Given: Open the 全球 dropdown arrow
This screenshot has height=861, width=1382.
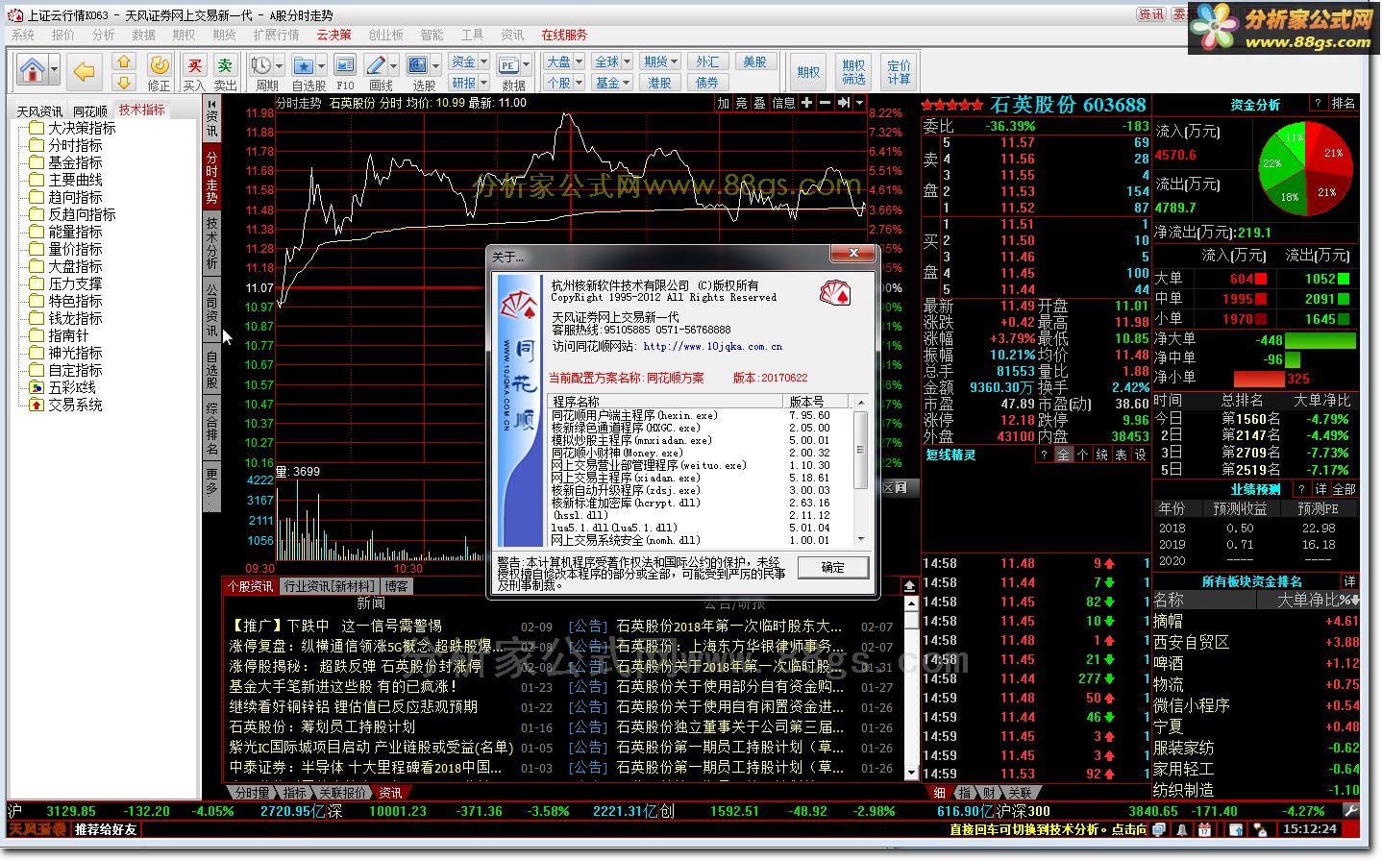Looking at the screenshot, I should [x=627, y=61].
